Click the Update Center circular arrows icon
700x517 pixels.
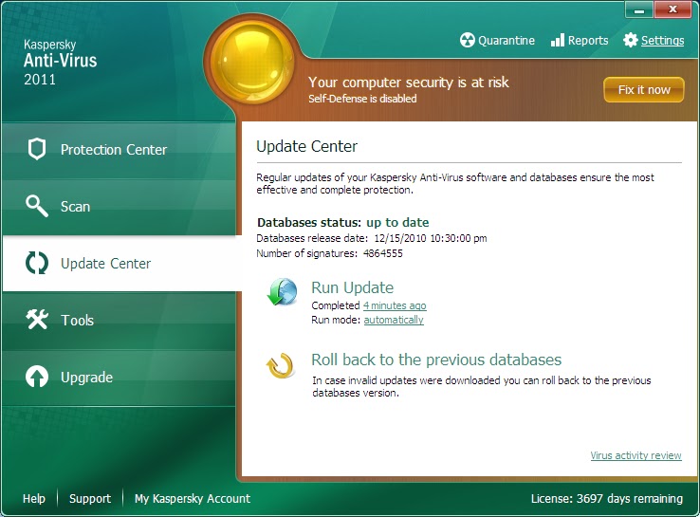point(37,263)
